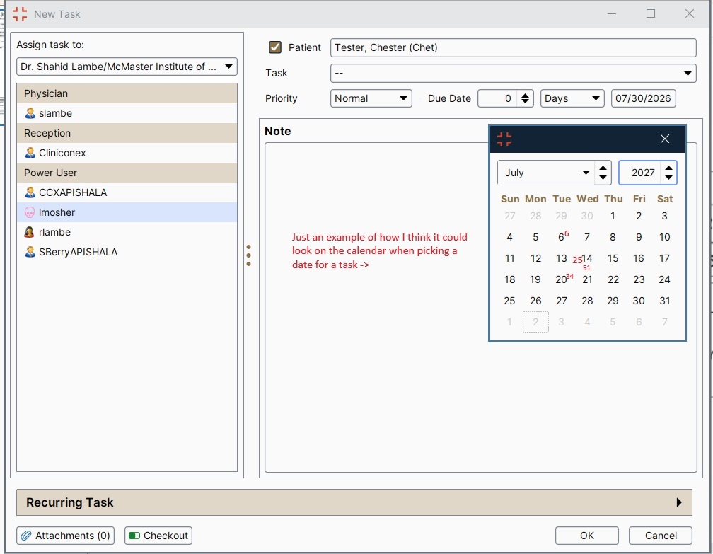
Task: Increase the Due Date number
Action: click(x=525, y=95)
